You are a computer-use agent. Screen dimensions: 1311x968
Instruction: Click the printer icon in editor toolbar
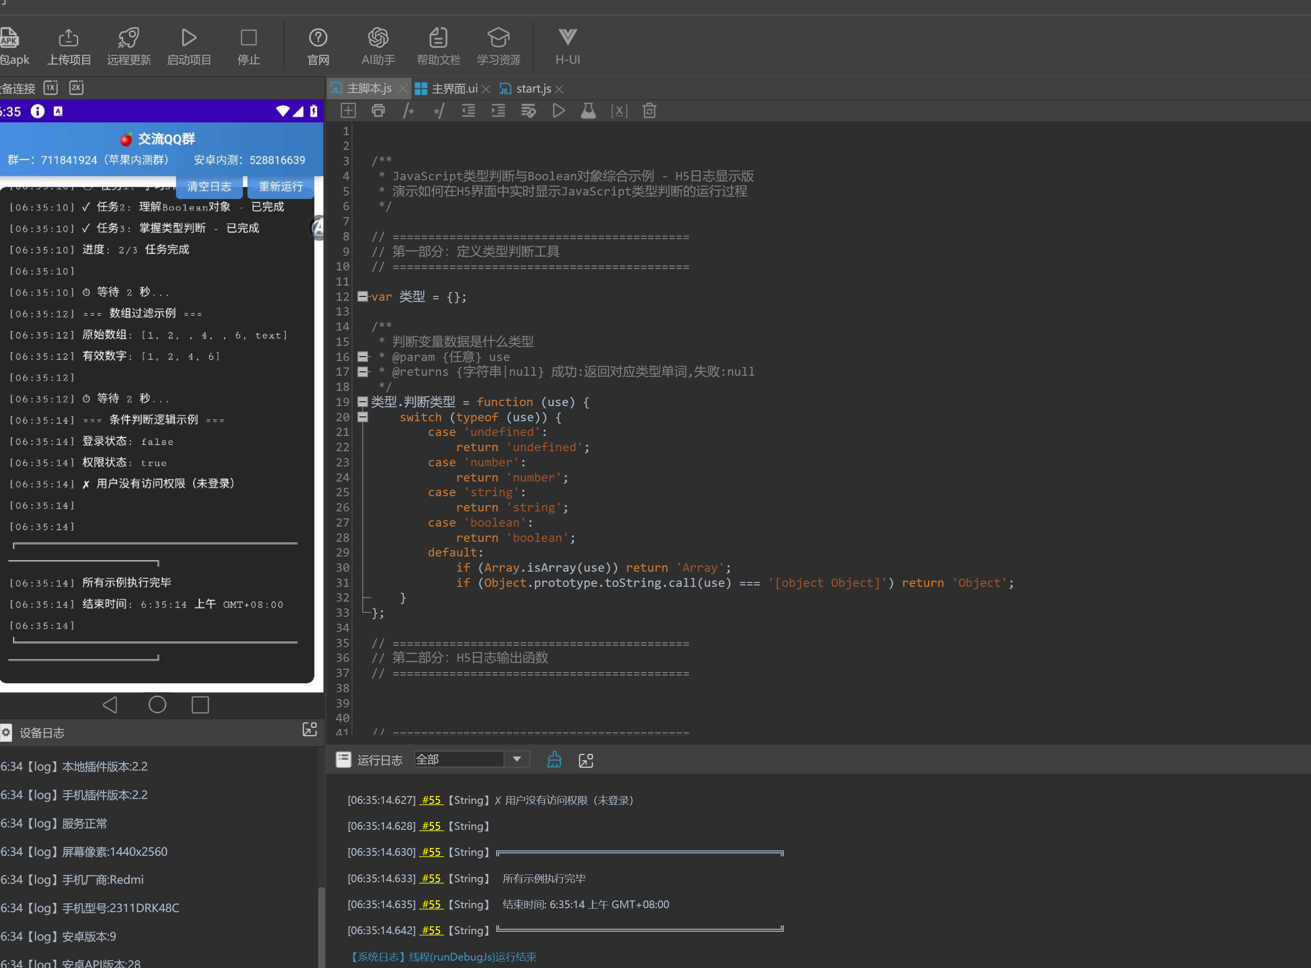pos(378,111)
